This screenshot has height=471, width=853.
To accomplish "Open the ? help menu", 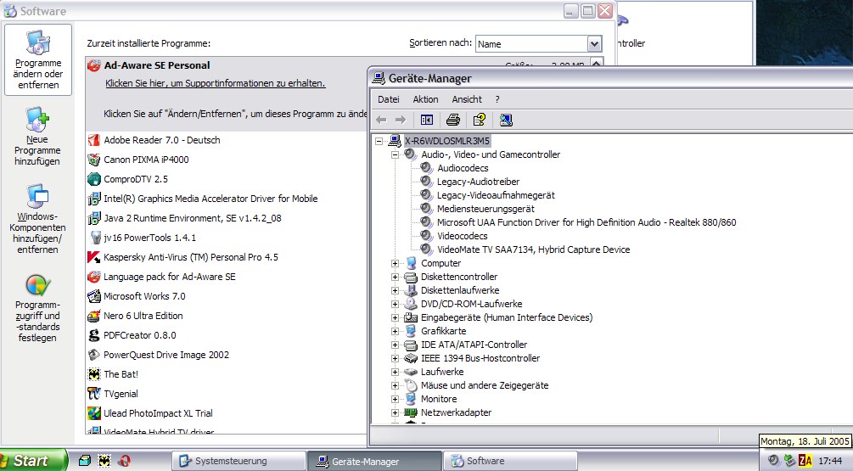I will click(x=497, y=99).
